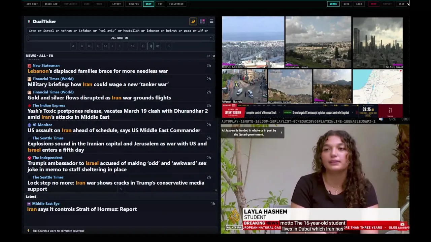Click The Independent source name
The height and width of the screenshot is (242, 431).
pyautogui.click(x=47, y=158)
